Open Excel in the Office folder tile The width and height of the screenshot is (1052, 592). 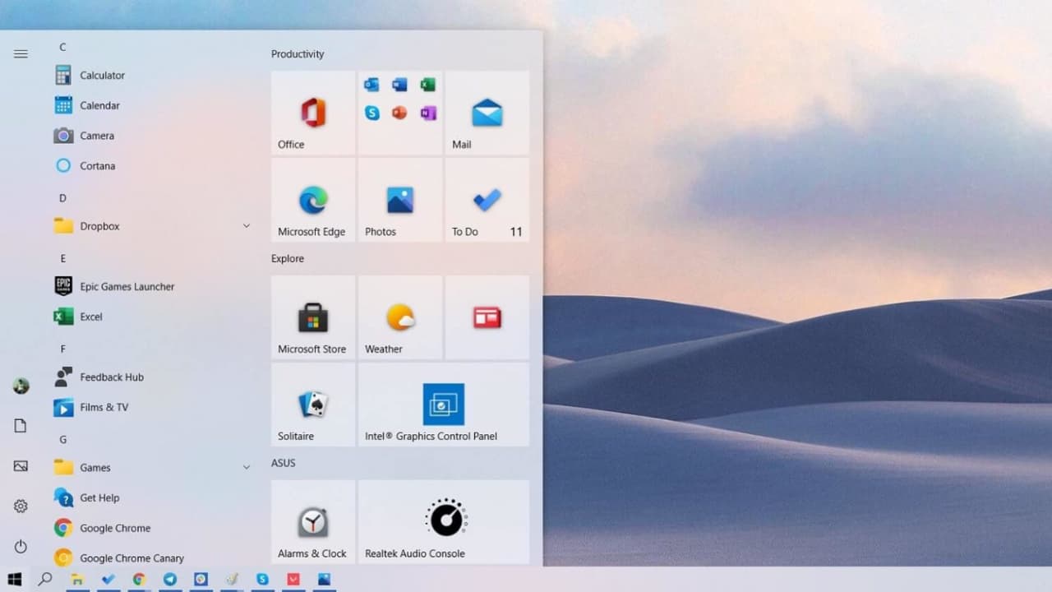(x=427, y=85)
